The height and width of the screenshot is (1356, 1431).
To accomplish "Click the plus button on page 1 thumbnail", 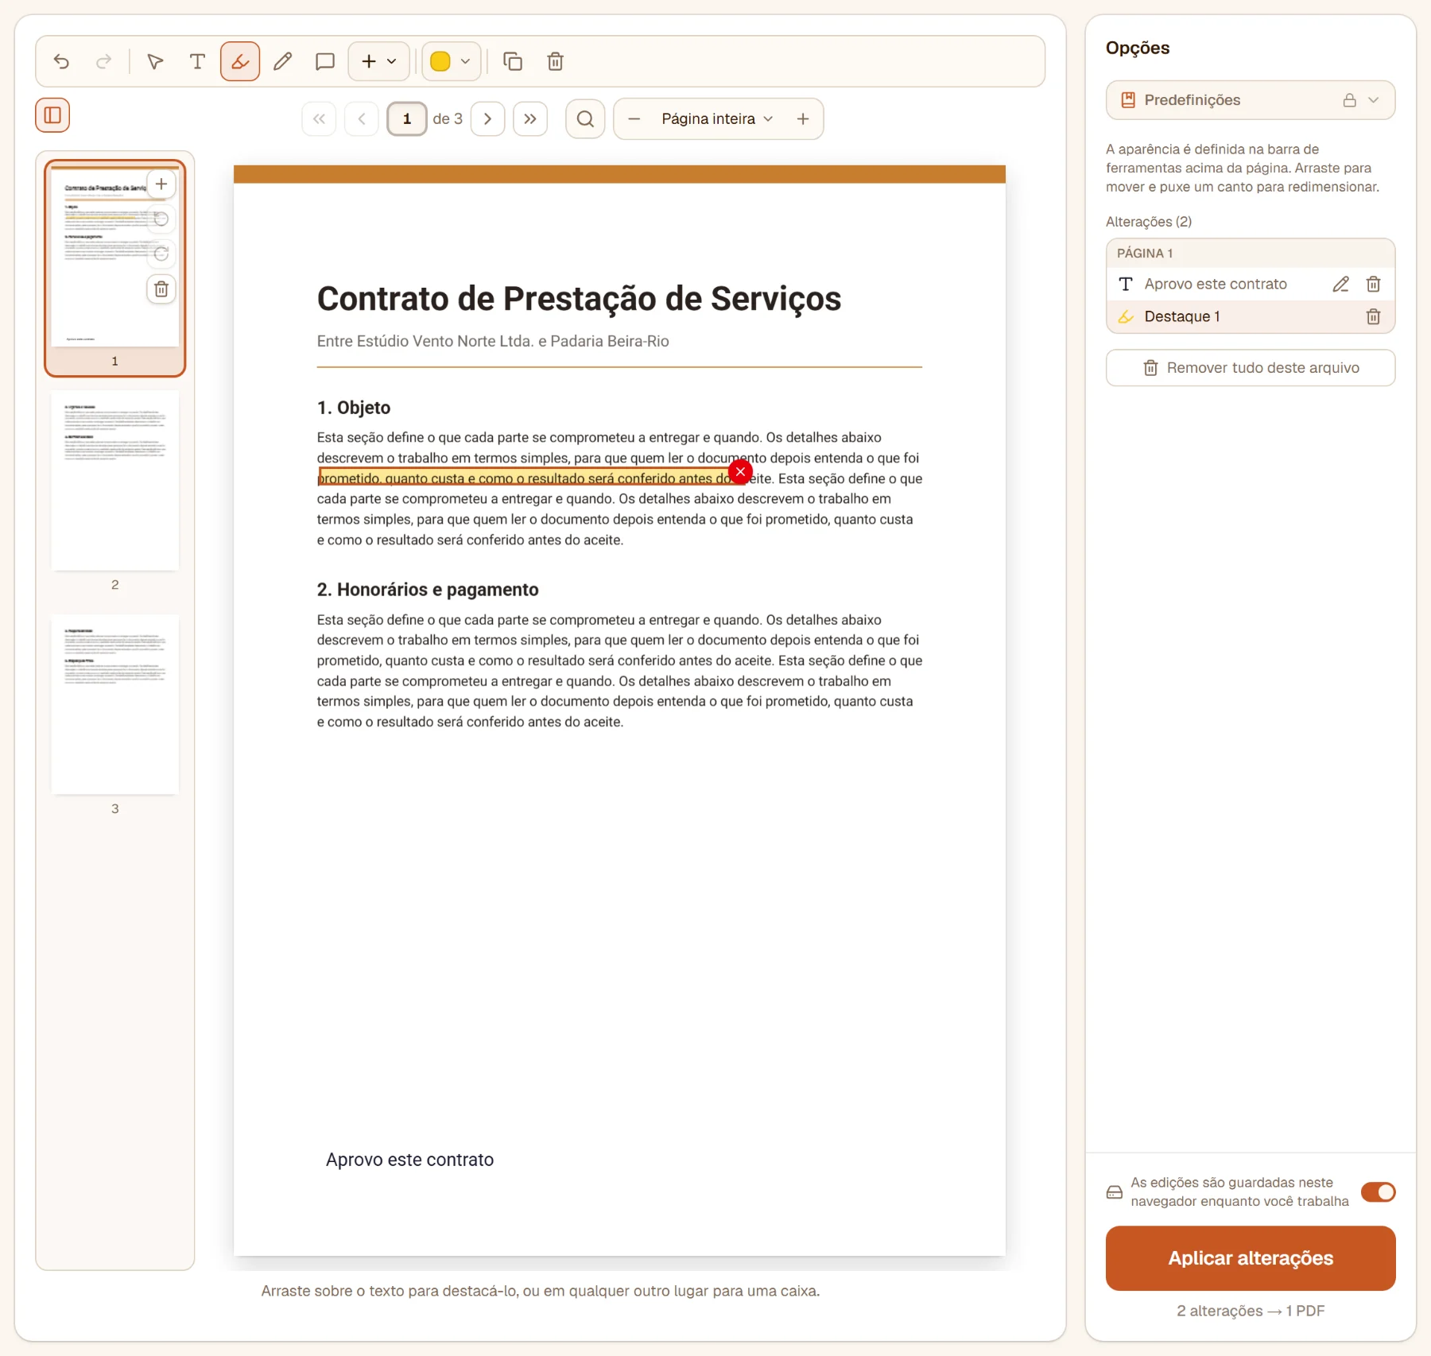I will [x=161, y=184].
